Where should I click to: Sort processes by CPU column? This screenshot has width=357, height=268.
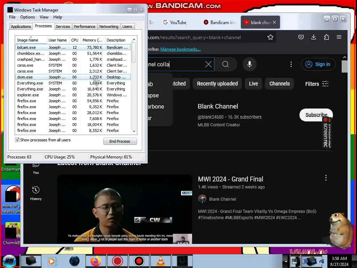tap(75, 40)
